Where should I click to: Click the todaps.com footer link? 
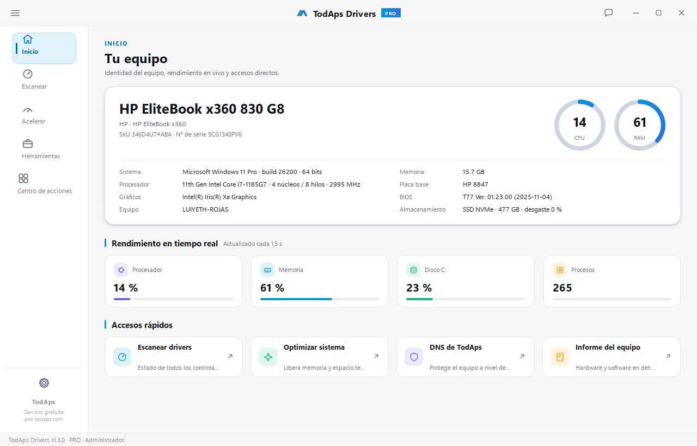(x=50, y=419)
